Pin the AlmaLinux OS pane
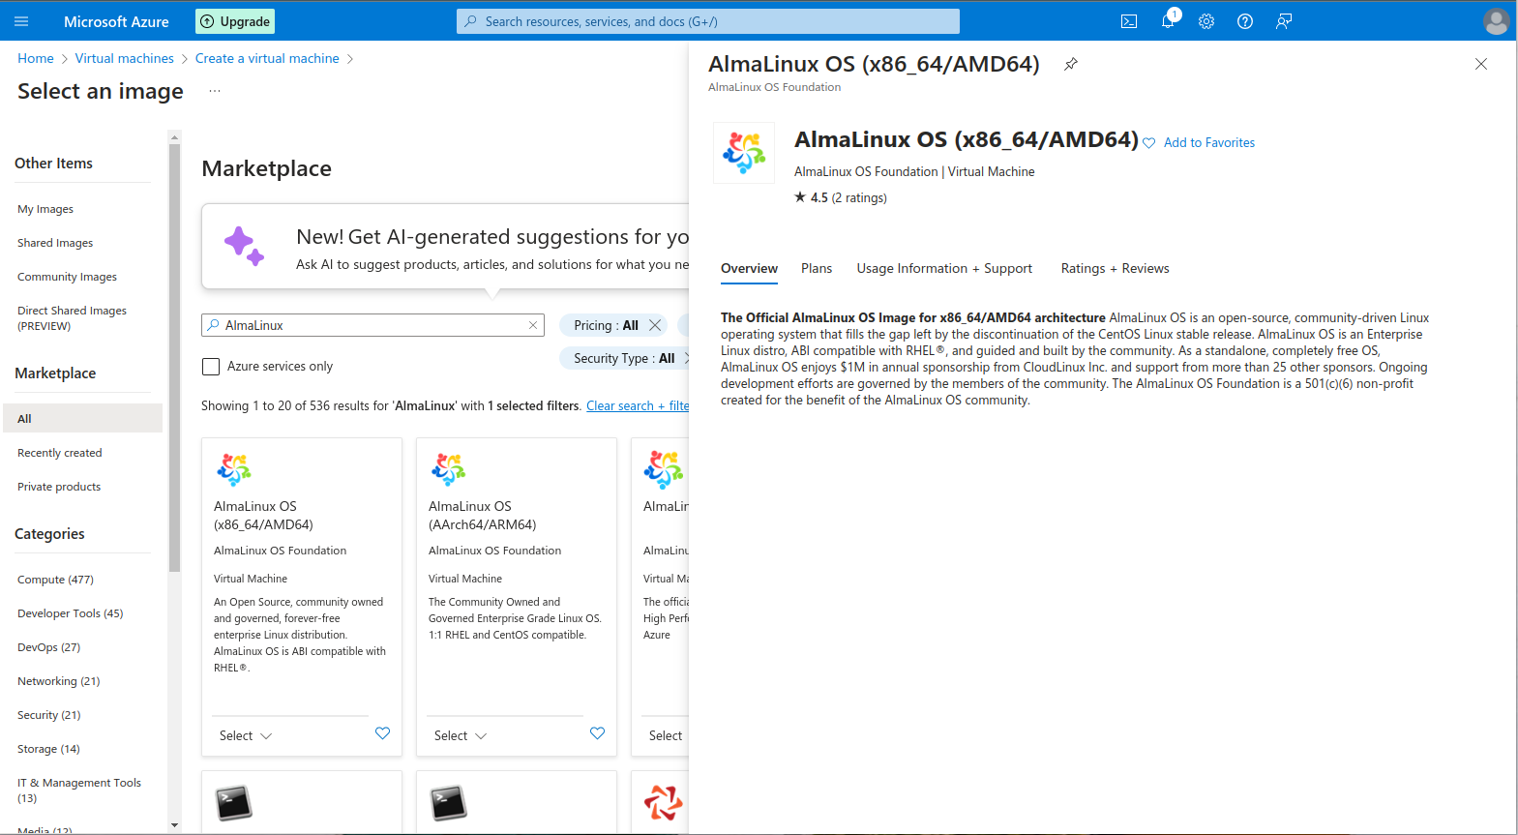This screenshot has width=1518, height=835. tap(1071, 64)
